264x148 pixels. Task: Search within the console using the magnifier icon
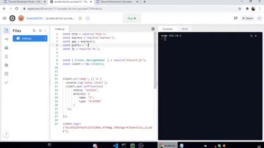coord(251,36)
